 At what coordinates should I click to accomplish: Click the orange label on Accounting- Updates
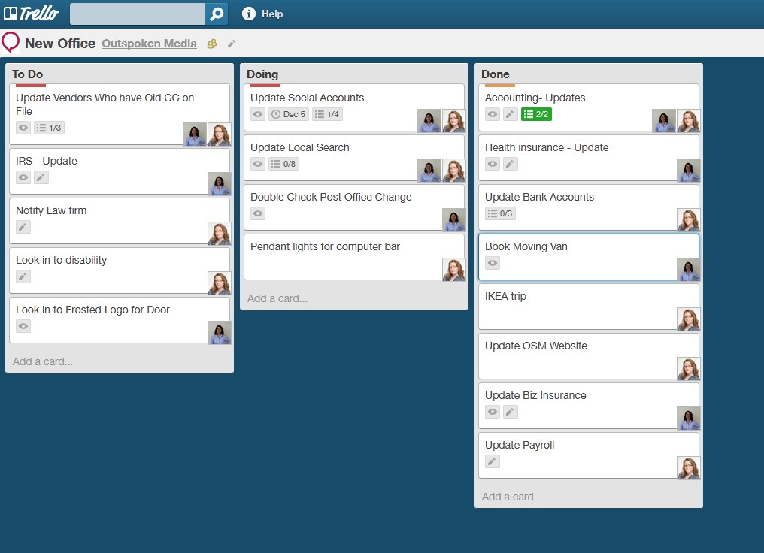(500, 86)
